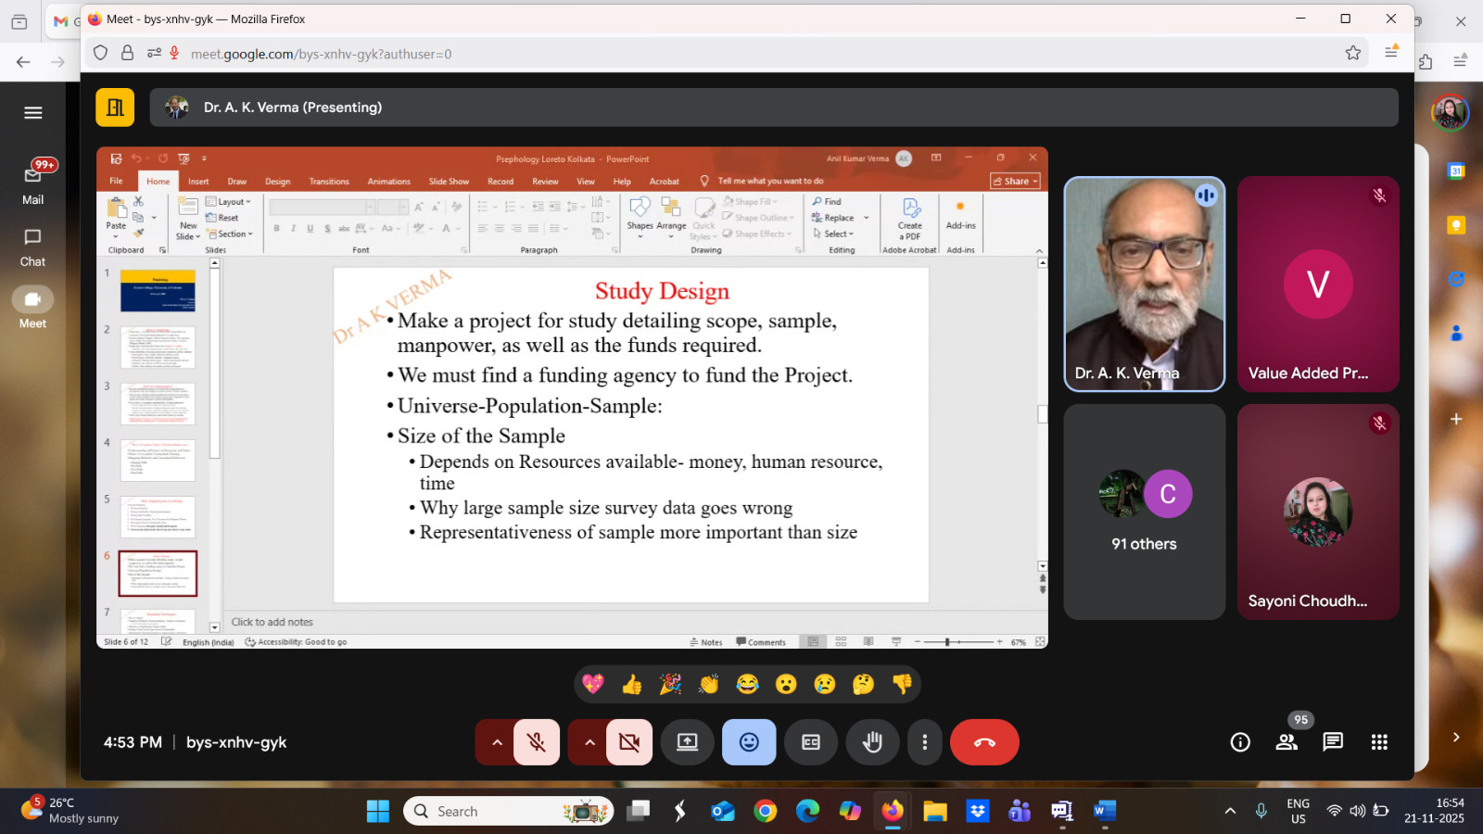Open the in-call chat messages icon
The width and height of the screenshot is (1483, 834).
[x=1333, y=742]
